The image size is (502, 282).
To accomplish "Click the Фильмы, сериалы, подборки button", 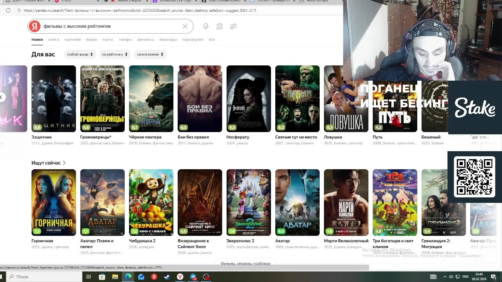I will pos(246,264).
